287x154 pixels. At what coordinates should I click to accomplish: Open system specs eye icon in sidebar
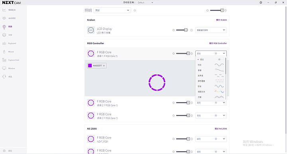click(4, 18)
